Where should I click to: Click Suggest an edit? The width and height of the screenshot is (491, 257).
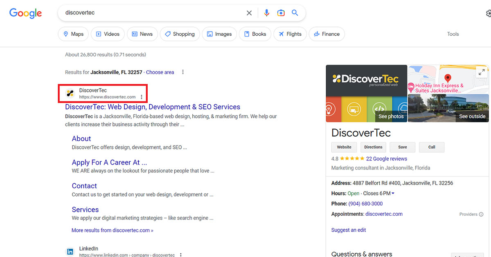(349, 230)
